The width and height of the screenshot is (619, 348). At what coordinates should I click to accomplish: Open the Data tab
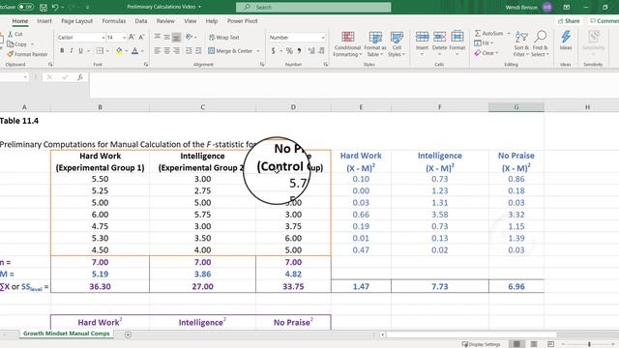tap(141, 21)
